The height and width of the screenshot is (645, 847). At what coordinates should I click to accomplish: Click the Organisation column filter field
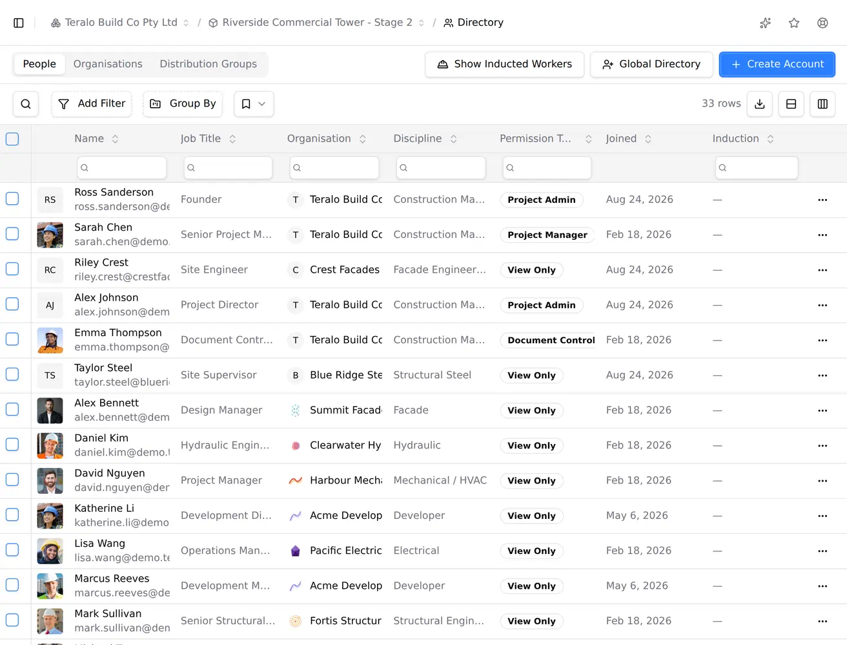click(334, 168)
